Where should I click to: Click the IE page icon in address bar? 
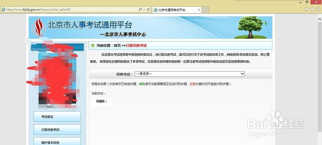(3, 10)
